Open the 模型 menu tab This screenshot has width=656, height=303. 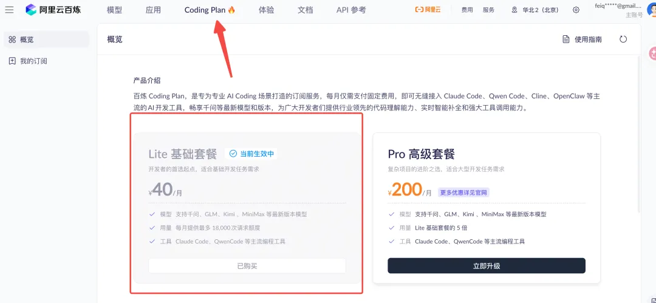click(115, 10)
